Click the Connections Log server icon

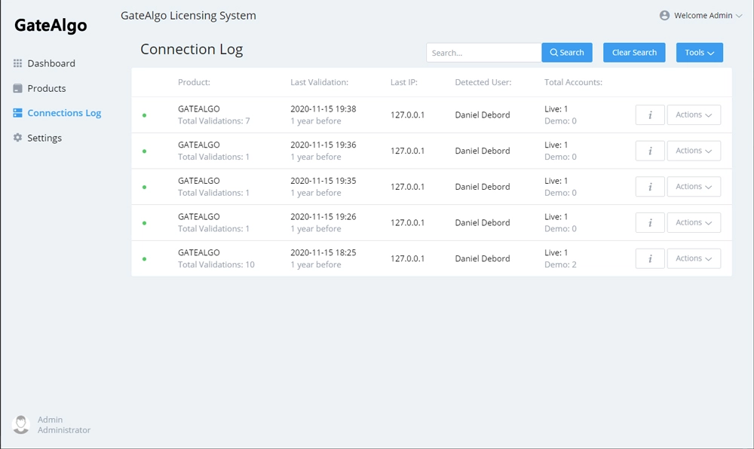pyautogui.click(x=18, y=113)
